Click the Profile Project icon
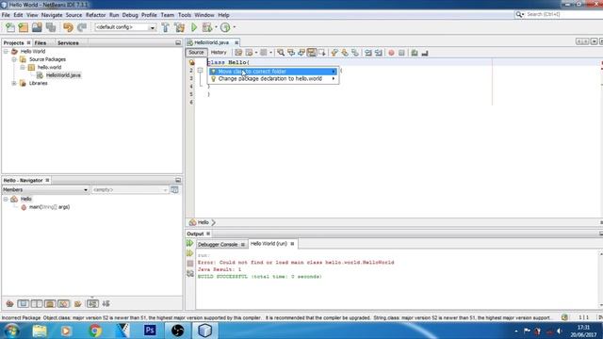This screenshot has width=603, height=339. 225,27
